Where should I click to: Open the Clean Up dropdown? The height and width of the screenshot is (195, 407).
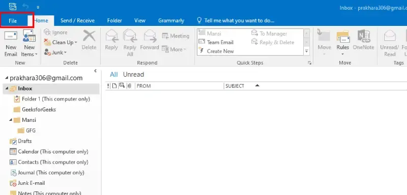point(61,42)
